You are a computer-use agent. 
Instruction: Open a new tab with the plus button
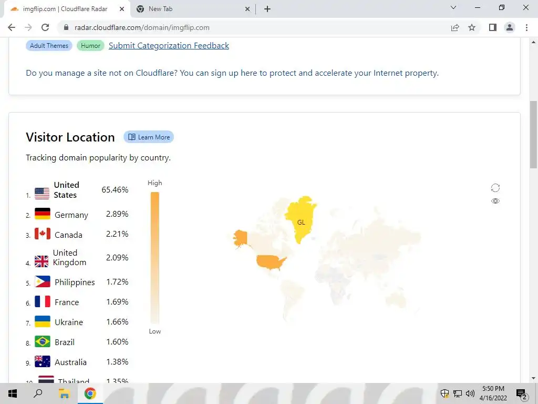[267, 9]
